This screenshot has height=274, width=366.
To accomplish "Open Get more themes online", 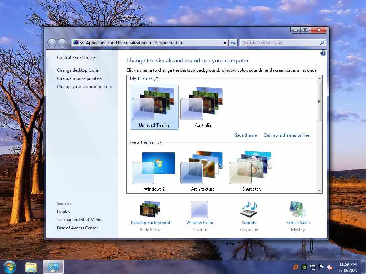I will click(286, 135).
